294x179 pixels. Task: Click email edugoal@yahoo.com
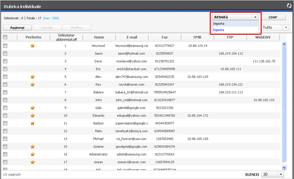coord(131,115)
